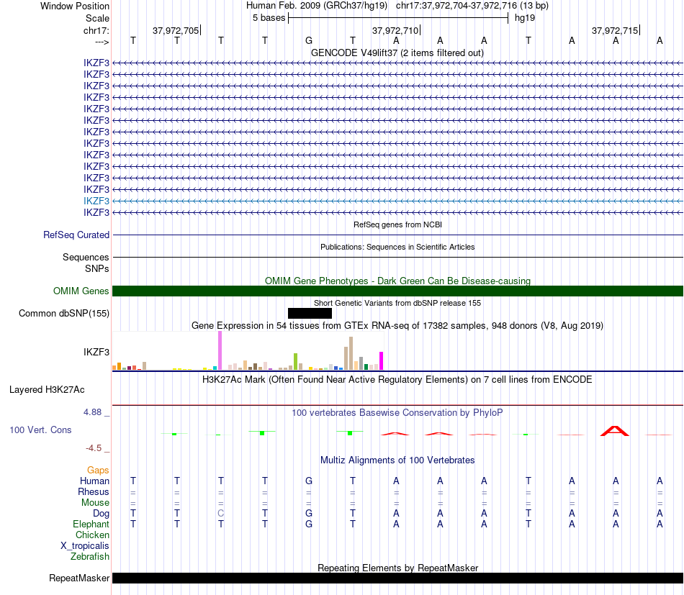Open the 100 Vert. Cons track label

tap(40, 430)
